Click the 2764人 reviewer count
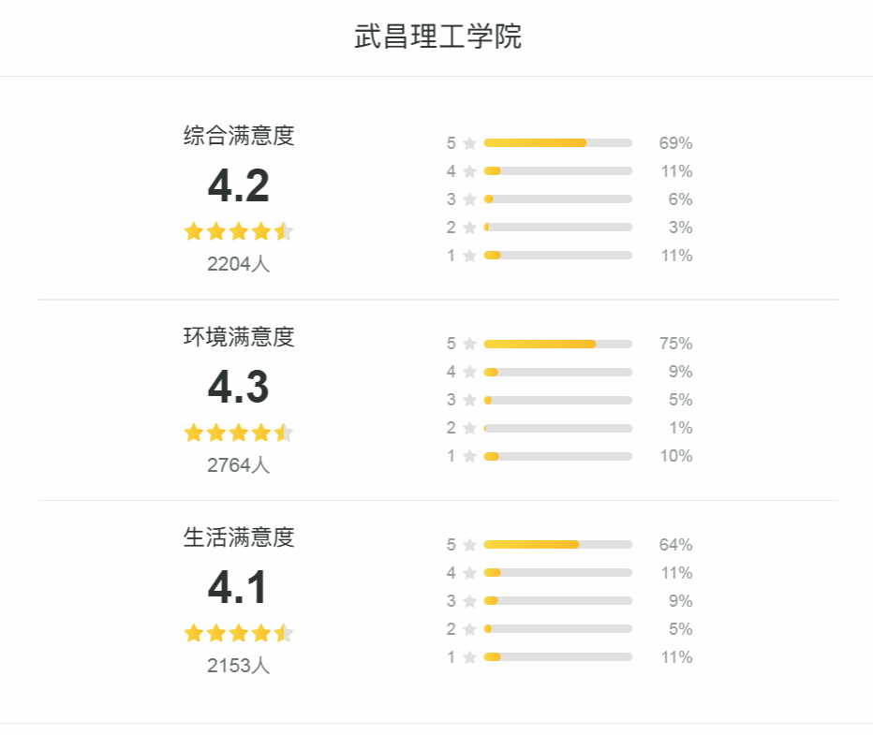The height and width of the screenshot is (735, 873). (x=239, y=465)
